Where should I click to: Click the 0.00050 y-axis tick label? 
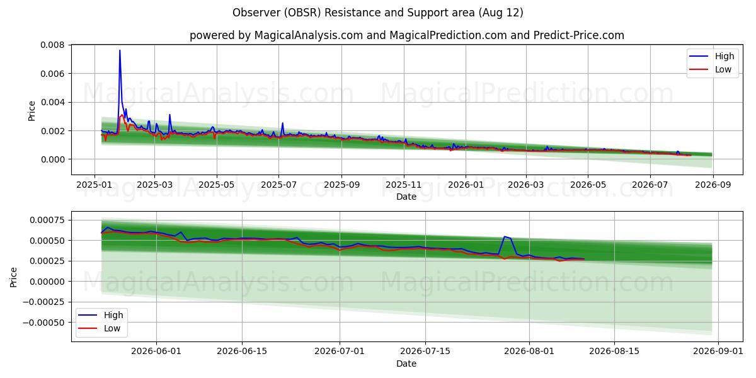click(x=49, y=241)
